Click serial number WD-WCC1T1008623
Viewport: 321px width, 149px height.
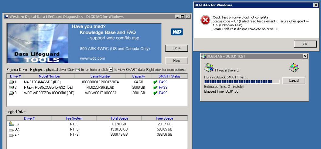click(x=101, y=93)
